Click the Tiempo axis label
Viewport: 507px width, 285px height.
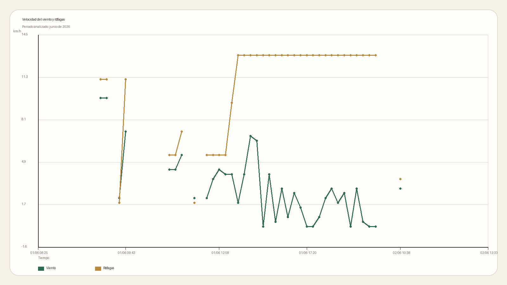(x=44, y=258)
